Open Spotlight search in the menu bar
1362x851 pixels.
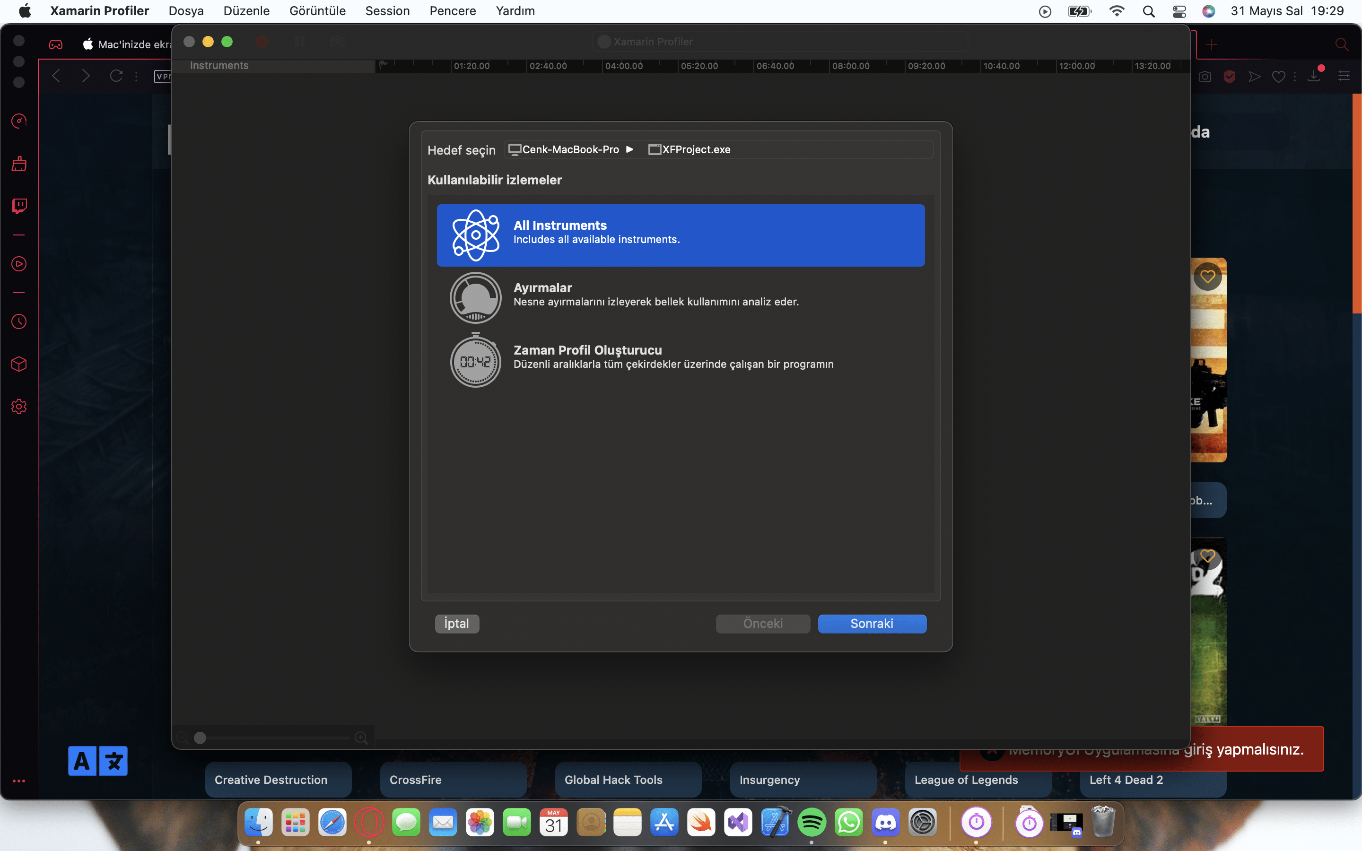pos(1149,11)
